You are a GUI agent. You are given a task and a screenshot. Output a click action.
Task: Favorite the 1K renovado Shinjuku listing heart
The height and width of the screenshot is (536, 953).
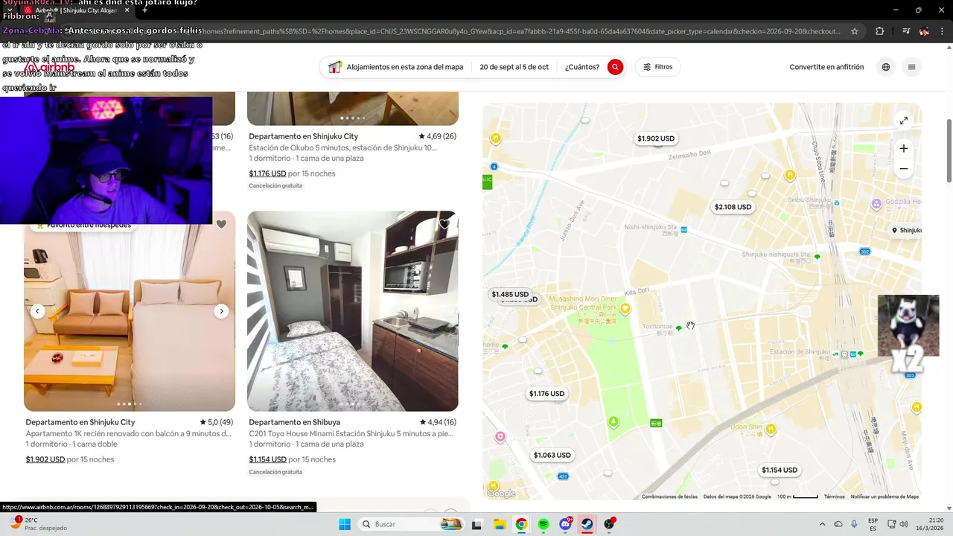(x=221, y=225)
